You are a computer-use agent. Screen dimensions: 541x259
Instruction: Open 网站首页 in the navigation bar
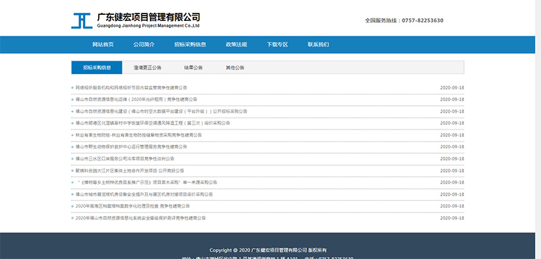click(x=103, y=45)
